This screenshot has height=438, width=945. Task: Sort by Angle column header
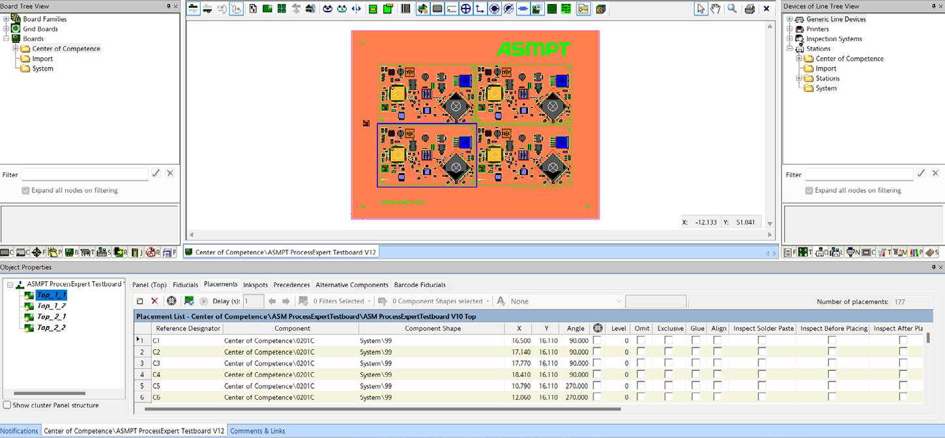click(575, 328)
